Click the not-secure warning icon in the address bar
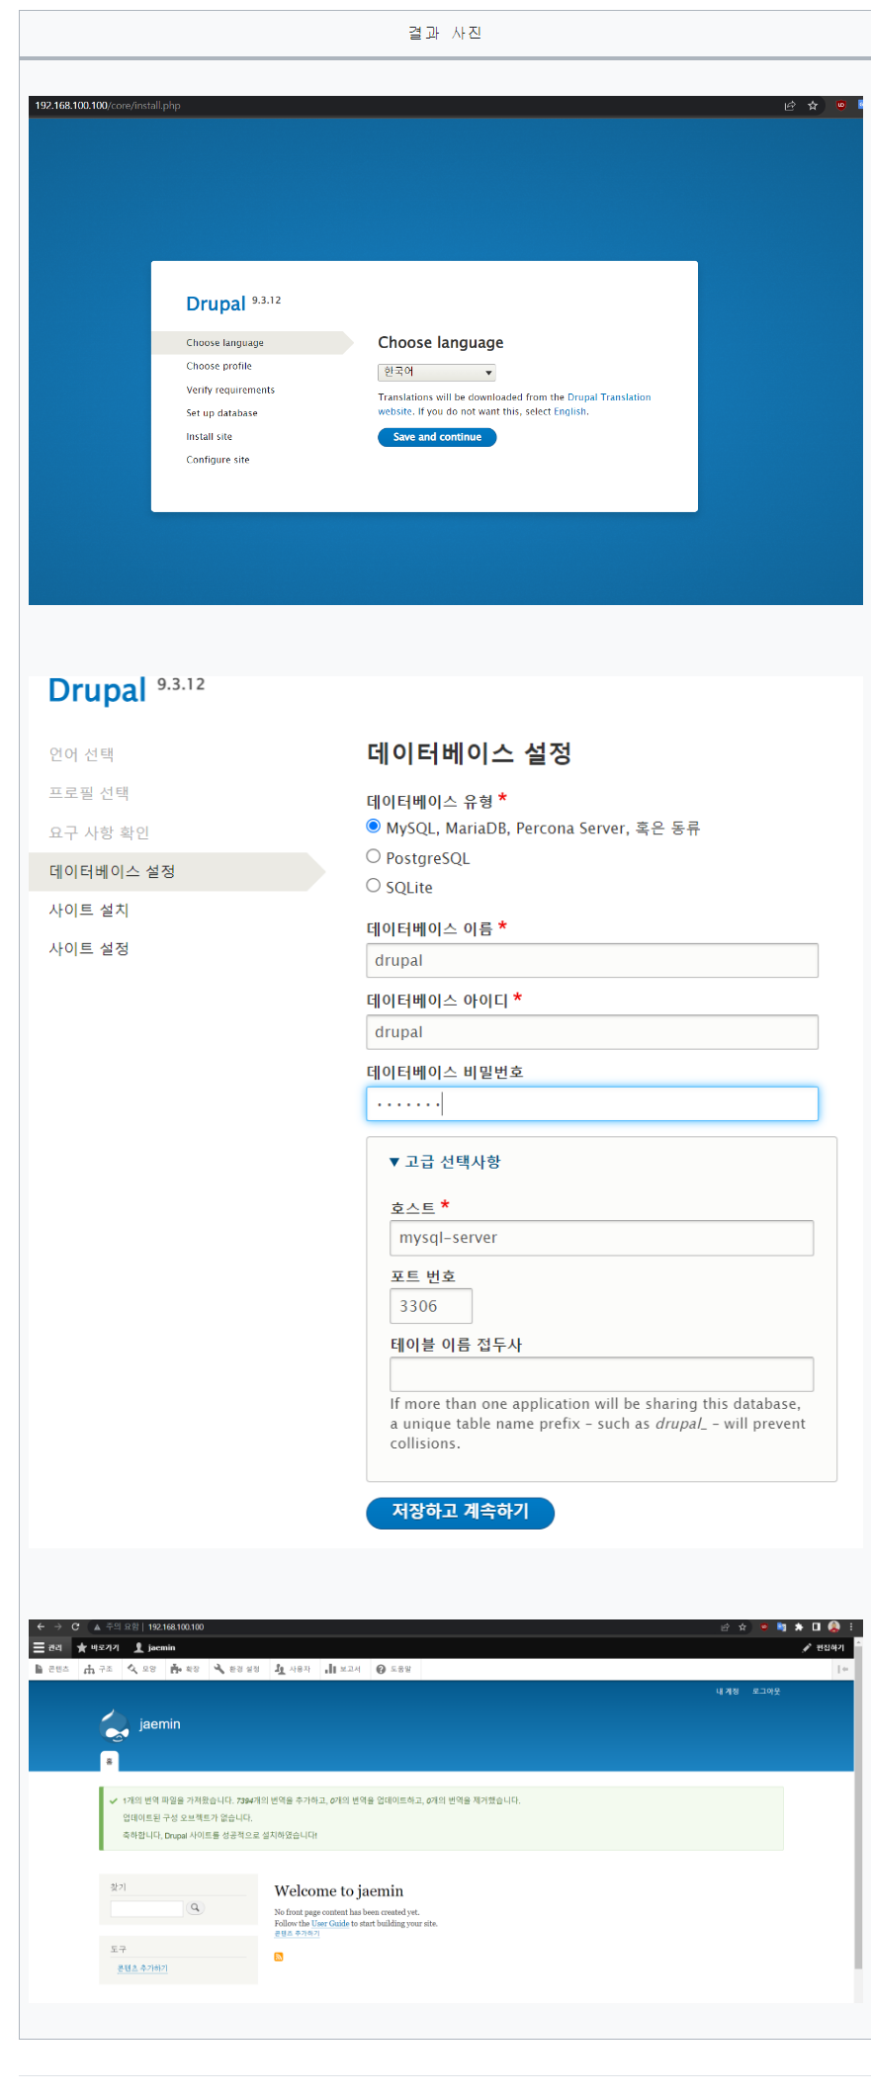This screenshot has height=2098, width=871. (x=97, y=1626)
